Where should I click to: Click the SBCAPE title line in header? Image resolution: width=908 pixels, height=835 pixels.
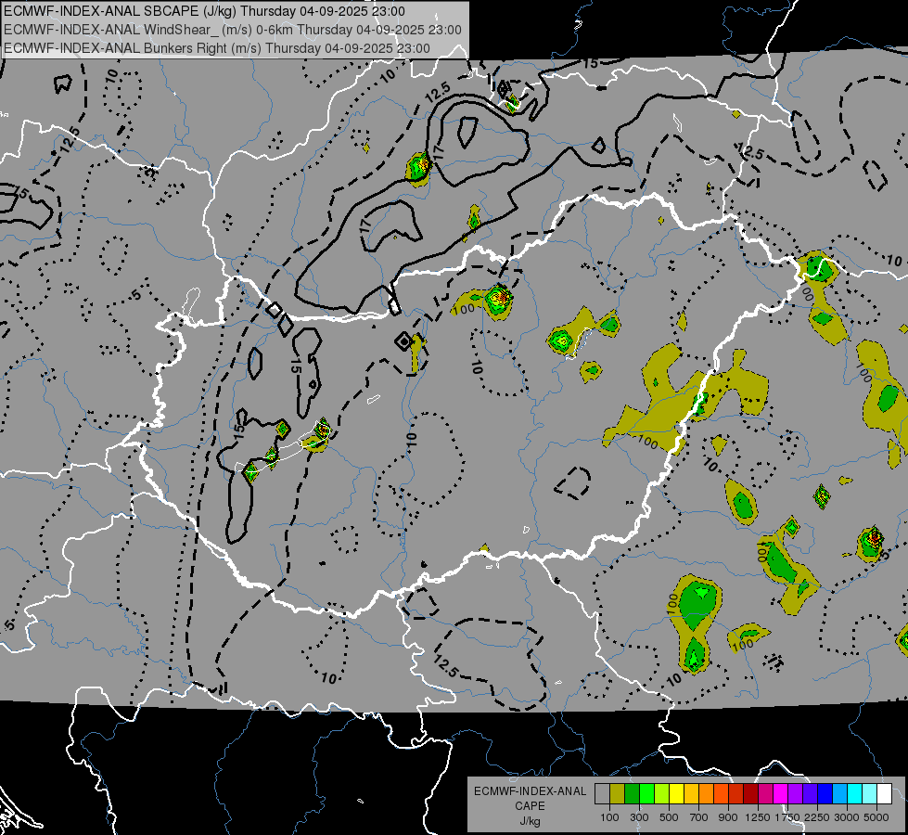(204, 11)
